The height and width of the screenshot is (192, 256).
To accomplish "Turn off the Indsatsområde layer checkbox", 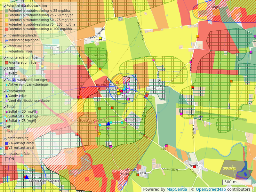I will (x=5, y=154).
